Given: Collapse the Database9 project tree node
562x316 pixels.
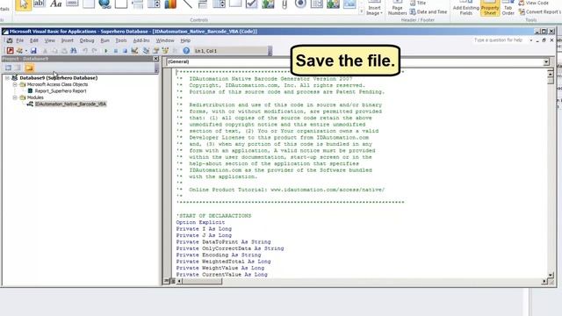Looking at the screenshot, I should [x=7, y=78].
